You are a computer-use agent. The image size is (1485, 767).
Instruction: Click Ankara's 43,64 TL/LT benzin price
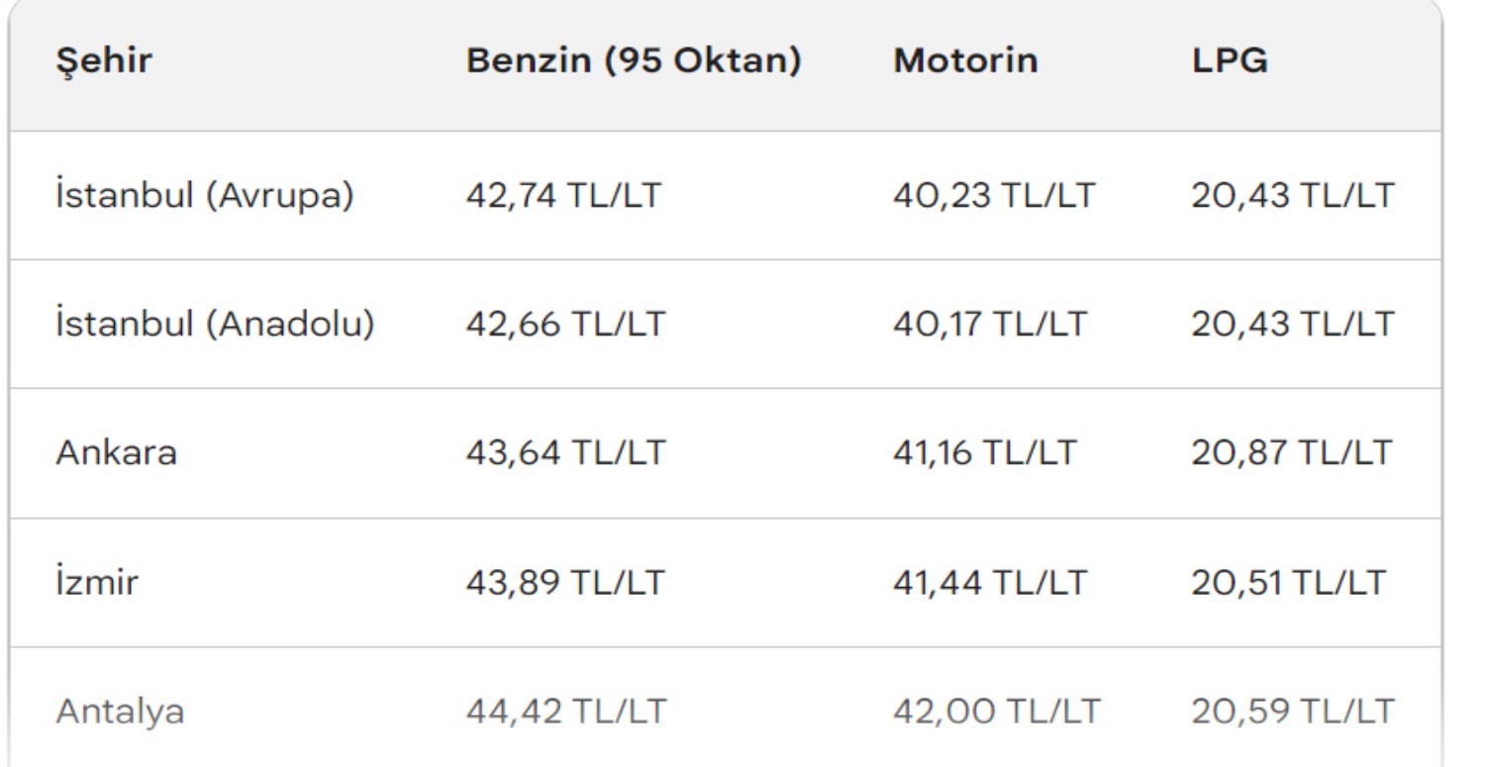[x=565, y=453]
